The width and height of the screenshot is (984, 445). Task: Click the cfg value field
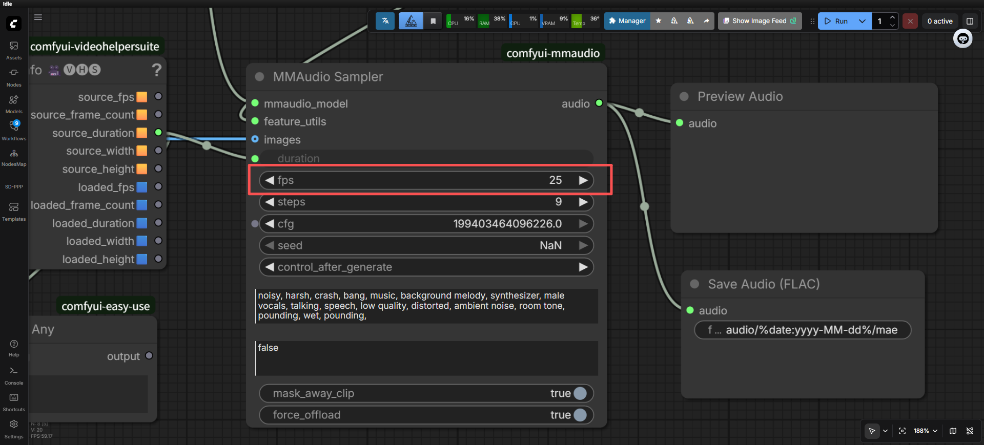click(426, 224)
